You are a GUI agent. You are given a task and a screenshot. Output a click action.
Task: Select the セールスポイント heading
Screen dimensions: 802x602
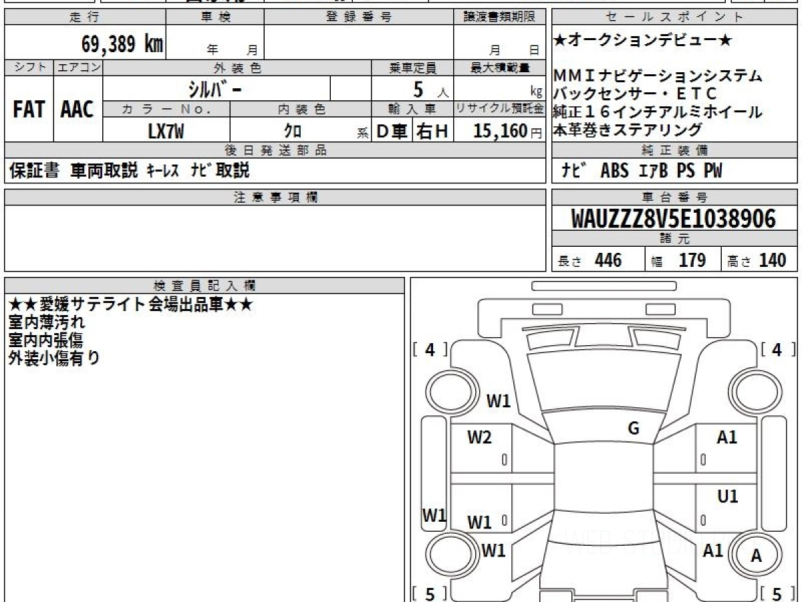[x=674, y=17]
